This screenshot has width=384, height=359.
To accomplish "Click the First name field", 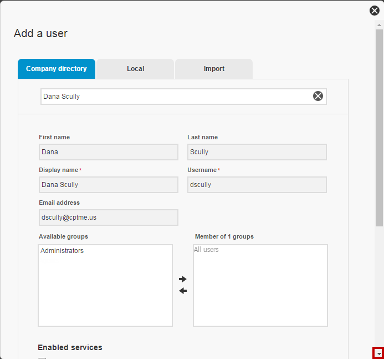I will 109,152.
